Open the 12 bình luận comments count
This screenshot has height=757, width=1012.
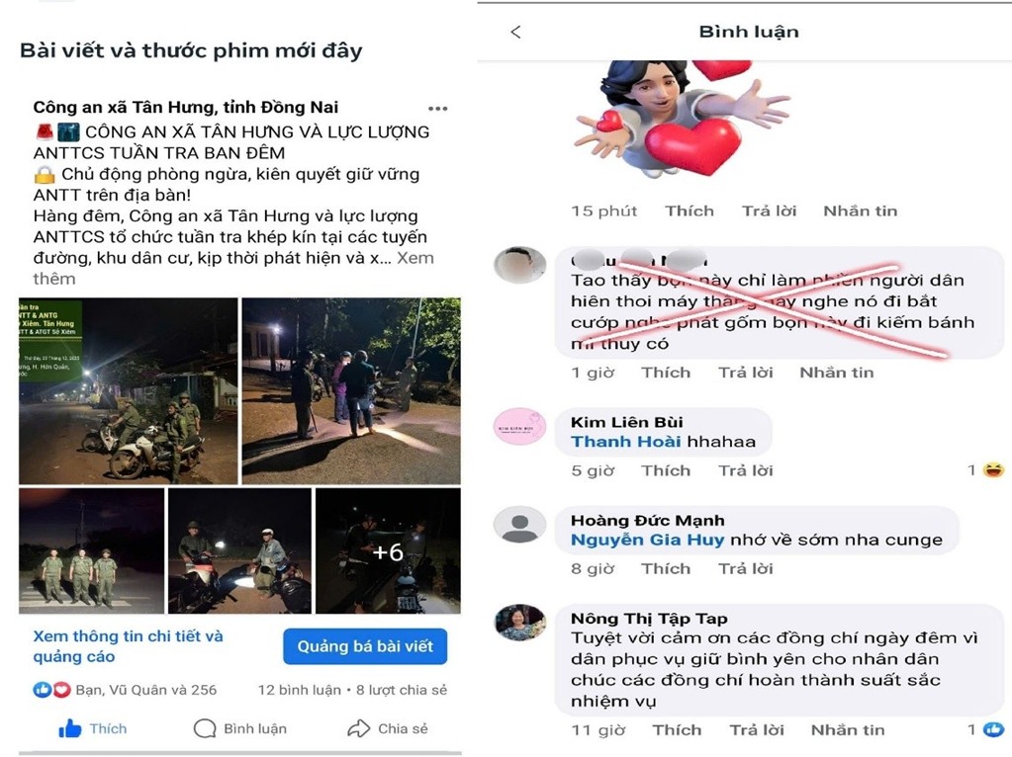point(300,690)
